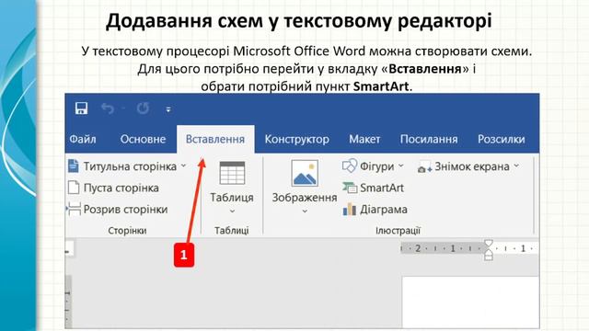589x331 pixels.
Task: Open the Розсилки tab
Action: tap(502, 139)
